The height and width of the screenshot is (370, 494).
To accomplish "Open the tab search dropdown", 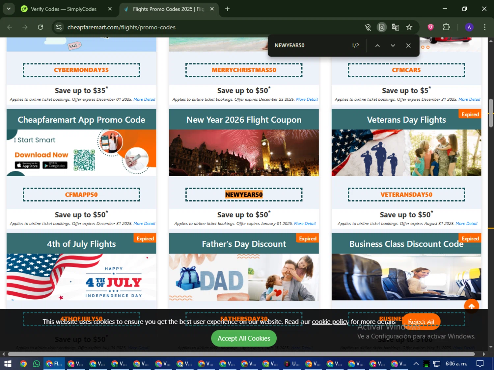I will click(x=9, y=9).
